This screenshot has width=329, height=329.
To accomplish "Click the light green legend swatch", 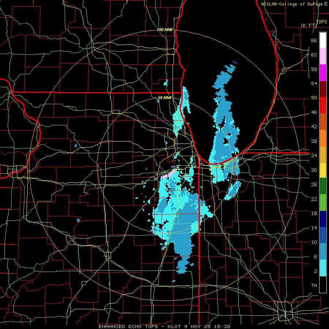I will coord(323,203).
